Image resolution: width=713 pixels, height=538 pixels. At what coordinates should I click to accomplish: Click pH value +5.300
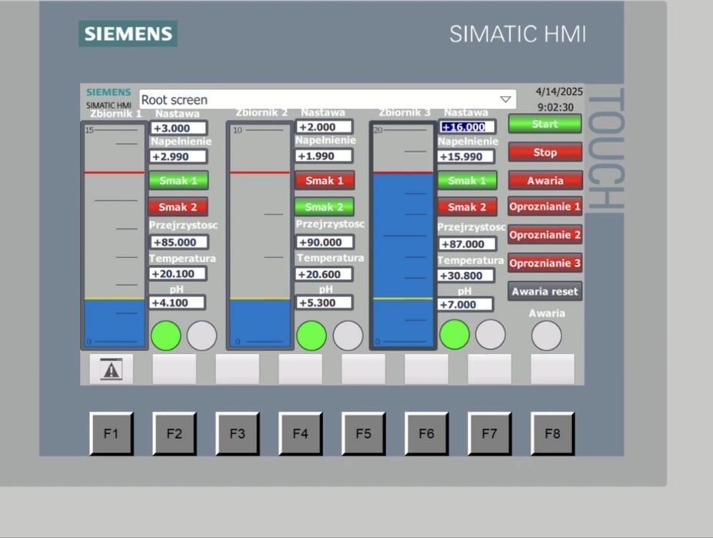324,303
